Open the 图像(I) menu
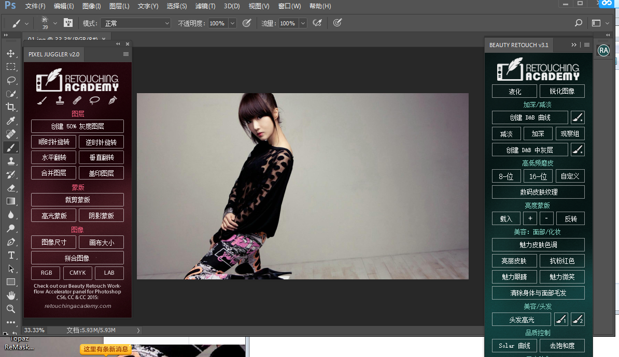 [91, 6]
